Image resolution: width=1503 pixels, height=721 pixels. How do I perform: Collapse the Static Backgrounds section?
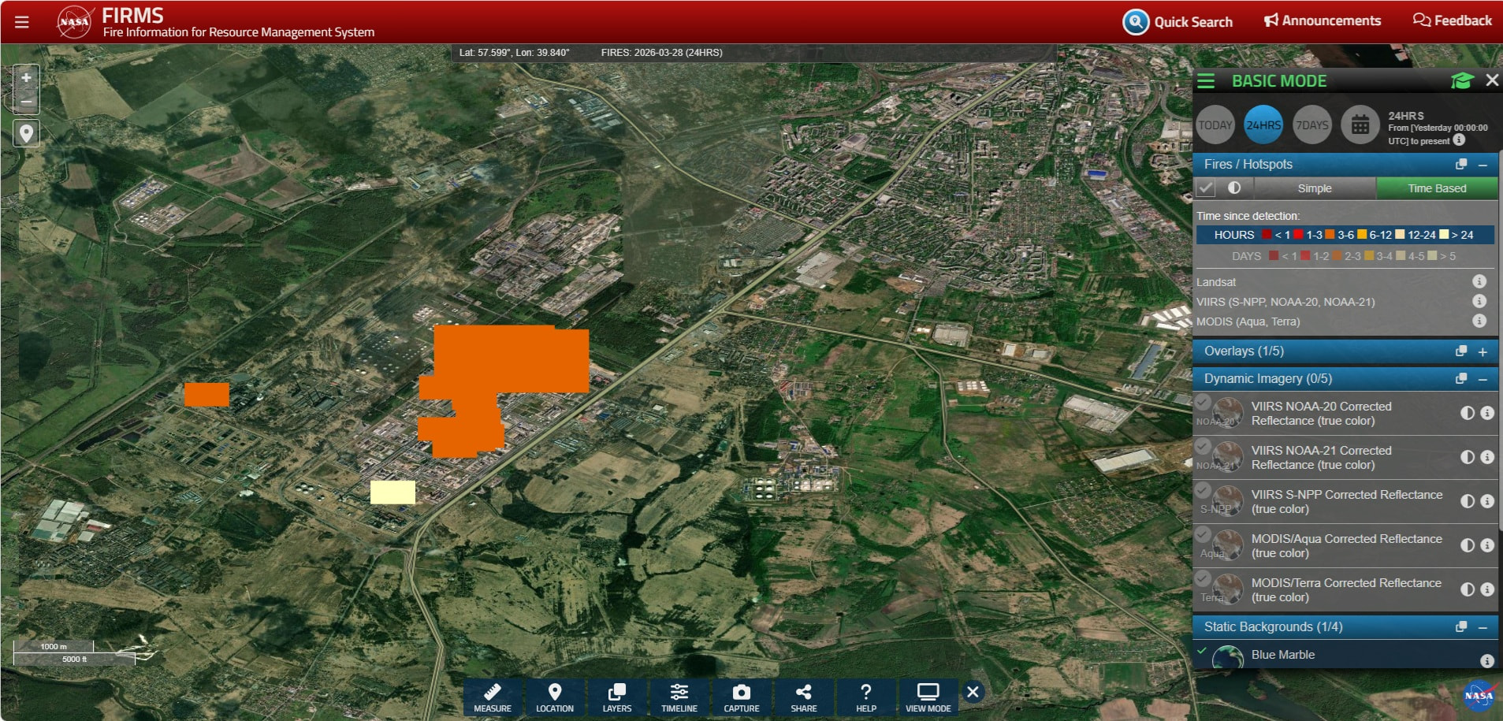(1483, 628)
